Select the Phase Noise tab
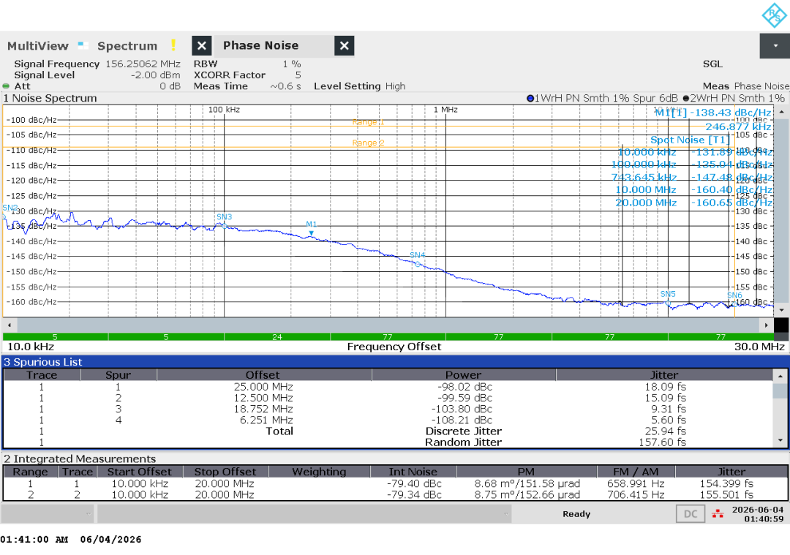Image resolution: width=790 pixels, height=555 pixels. (x=261, y=45)
